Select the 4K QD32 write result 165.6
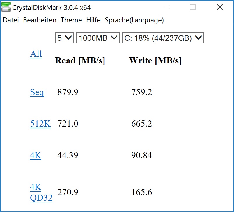 click(x=142, y=192)
